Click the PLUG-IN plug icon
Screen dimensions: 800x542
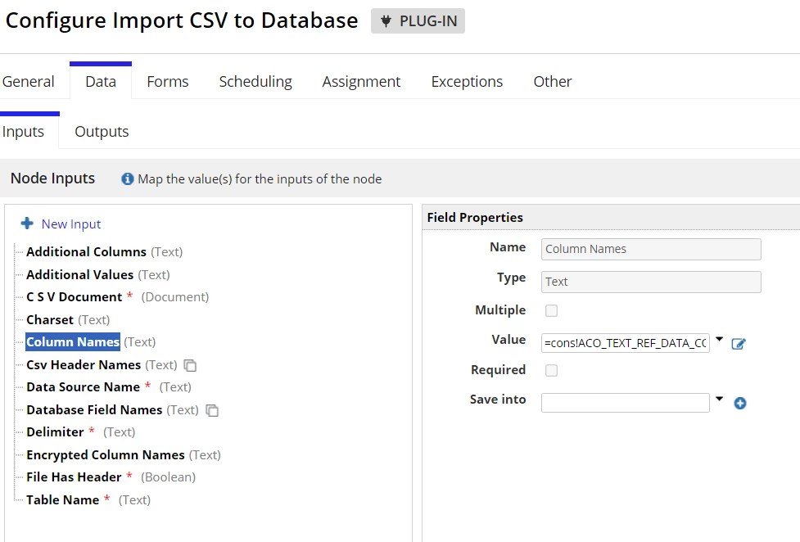(386, 21)
